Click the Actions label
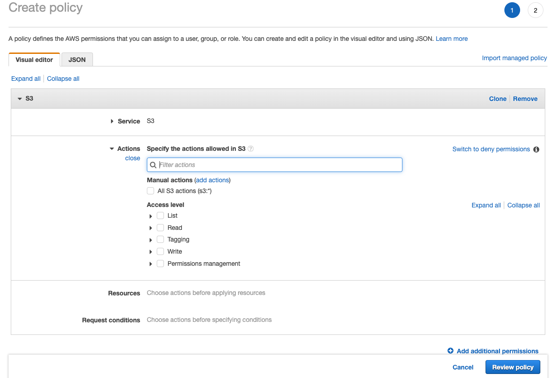The height and width of the screenshot is (378, 552). 129,149
